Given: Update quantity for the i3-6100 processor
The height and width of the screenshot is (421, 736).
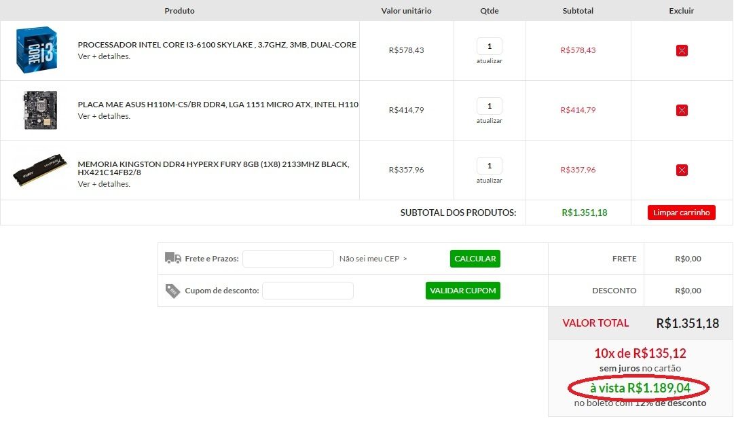Looking at the screenshot, I should click(x=489, y=61).
